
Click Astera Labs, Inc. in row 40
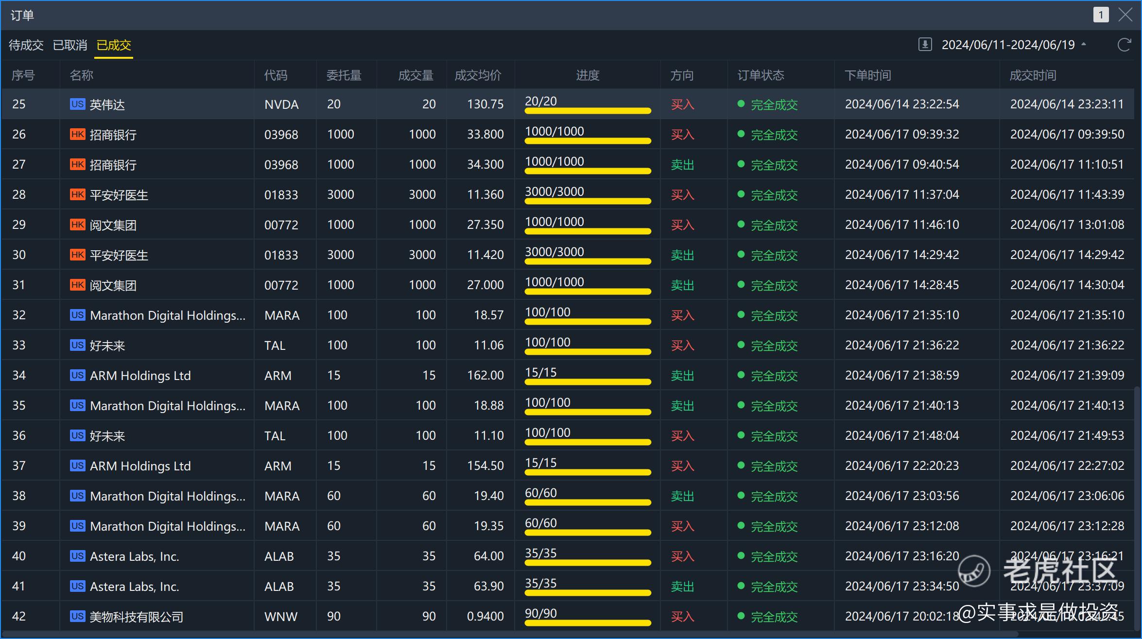click(x=135, y=556)
